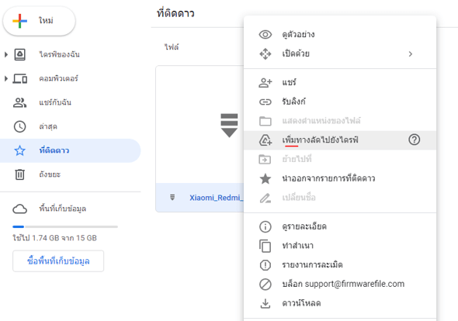Click the share person-plus icon แชร์

tap(265, 83)
